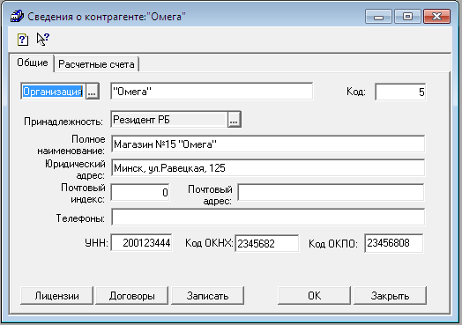Click the empty Телефоны field
The height and width of the screenshot is (325, 462).
(268, 218)
